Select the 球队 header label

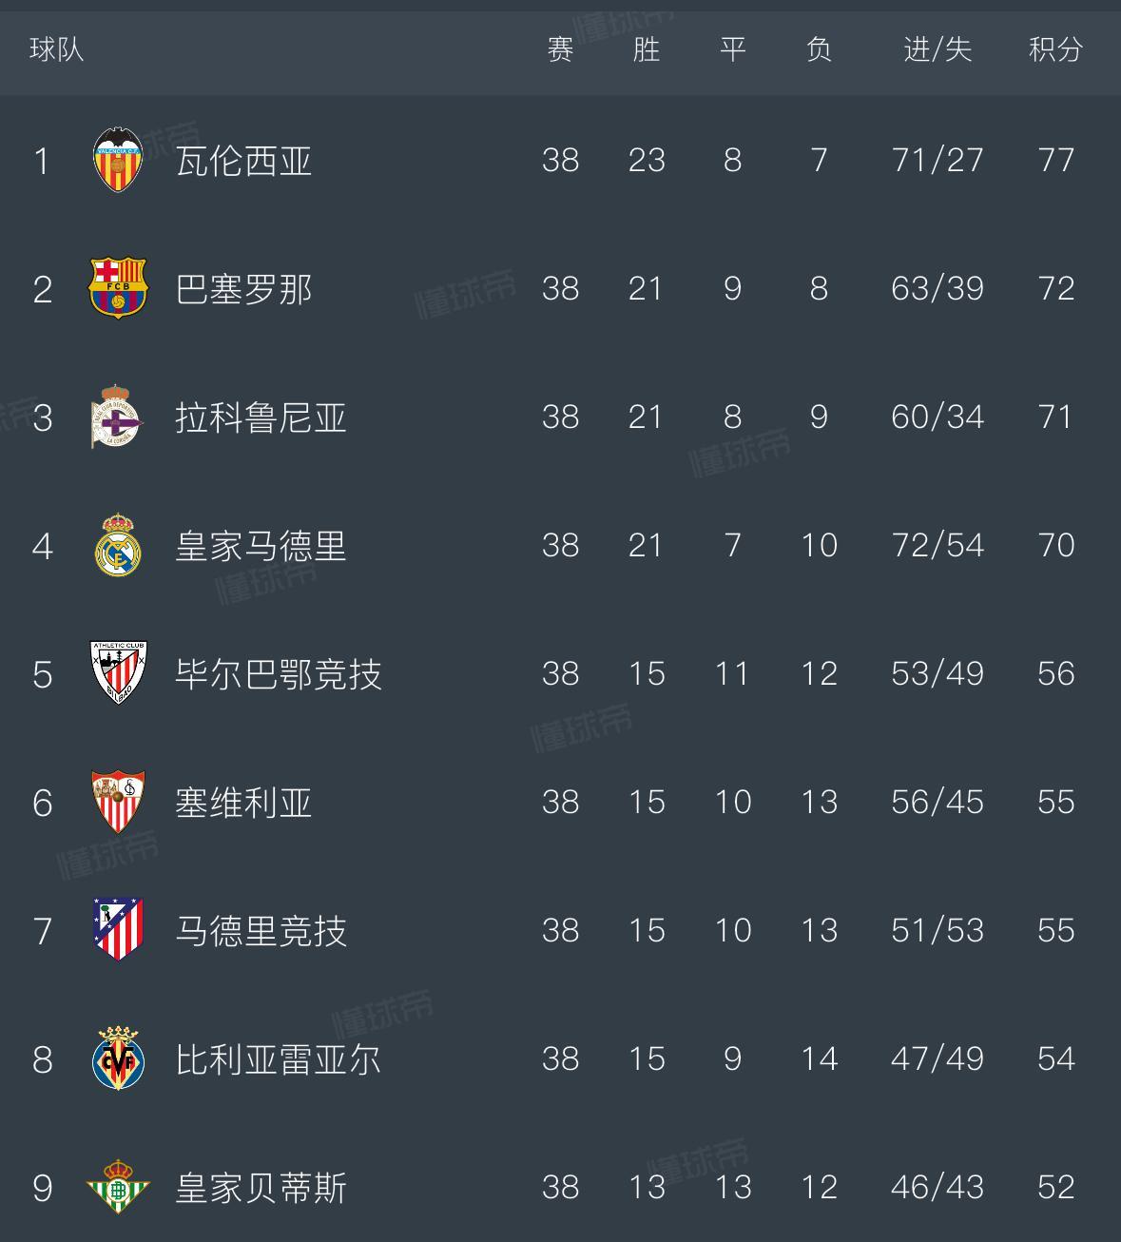click(x=57, y=49)
